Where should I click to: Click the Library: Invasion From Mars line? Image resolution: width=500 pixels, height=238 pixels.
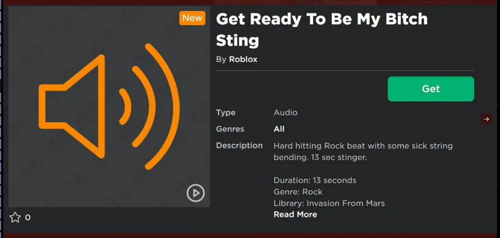coord(329,203)
